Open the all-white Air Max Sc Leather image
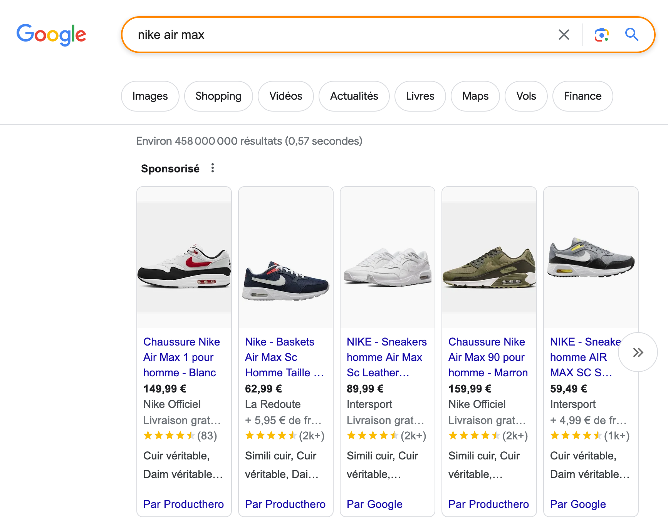668x531 pixels. (x=388, y=257)
